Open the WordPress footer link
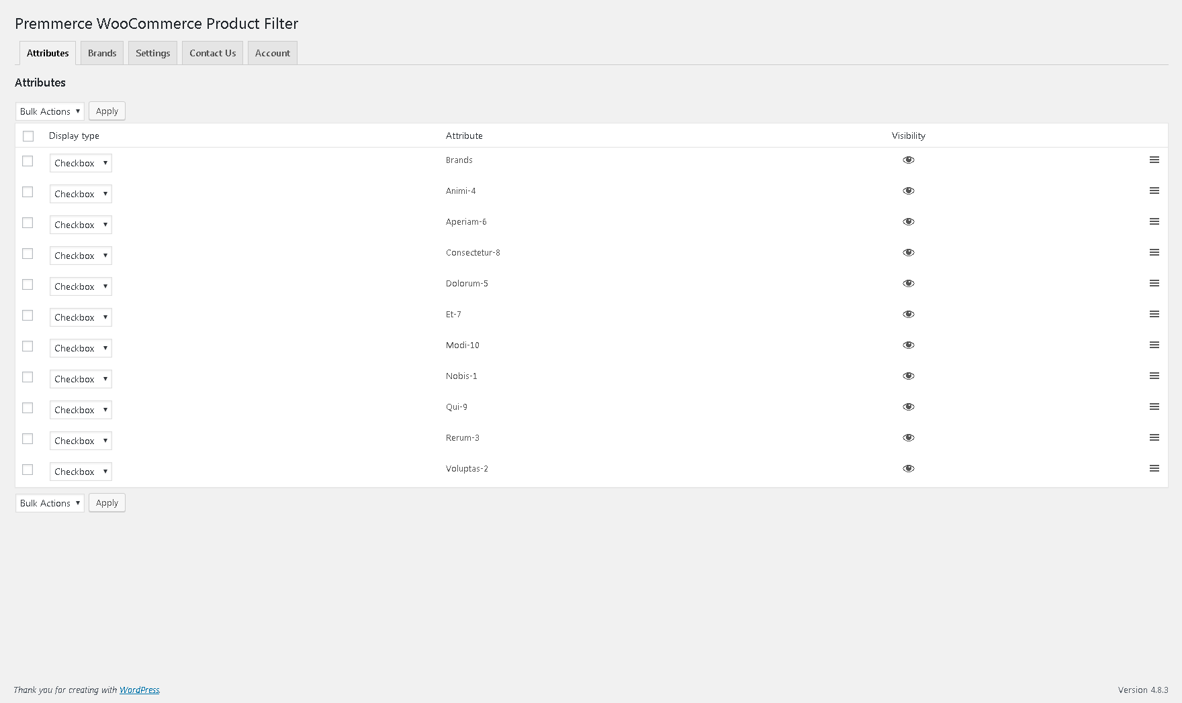Screen dimensions: 1182x703 point(139,690)
